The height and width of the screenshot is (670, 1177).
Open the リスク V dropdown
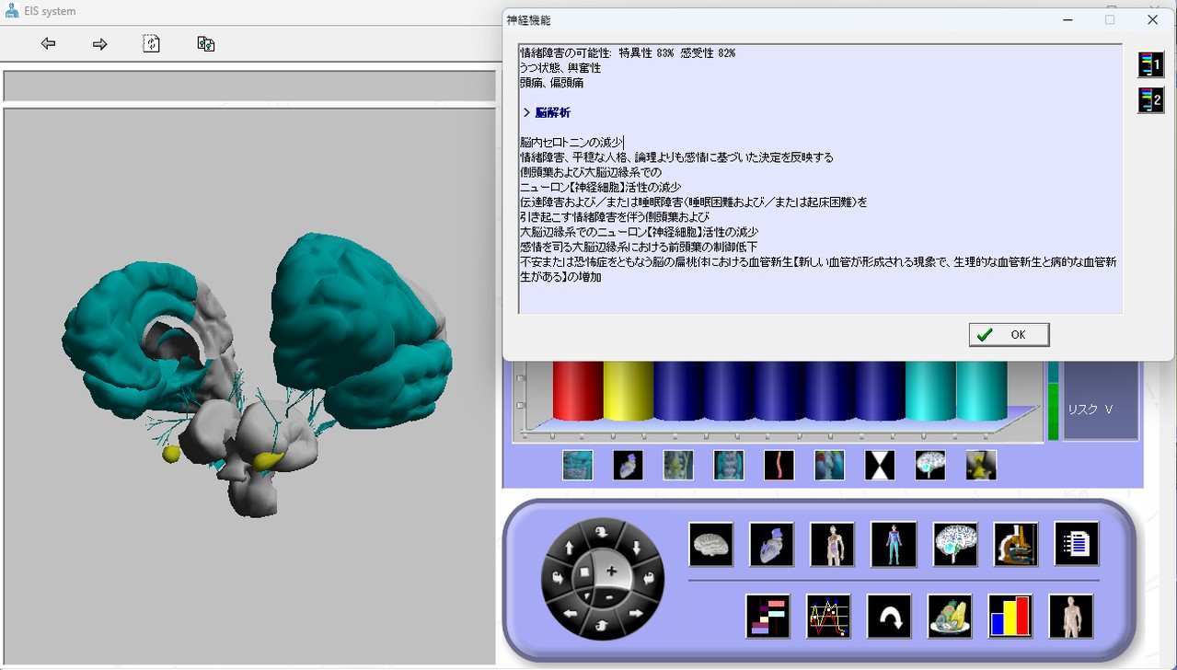tap(1090, 410)
